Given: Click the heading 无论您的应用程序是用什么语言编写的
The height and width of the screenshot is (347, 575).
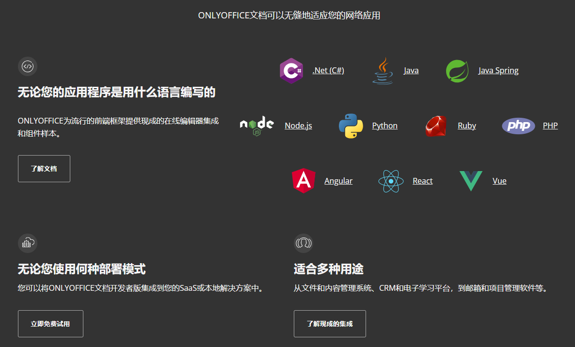Looking at the screenshot, I should [x=117, y=92].
